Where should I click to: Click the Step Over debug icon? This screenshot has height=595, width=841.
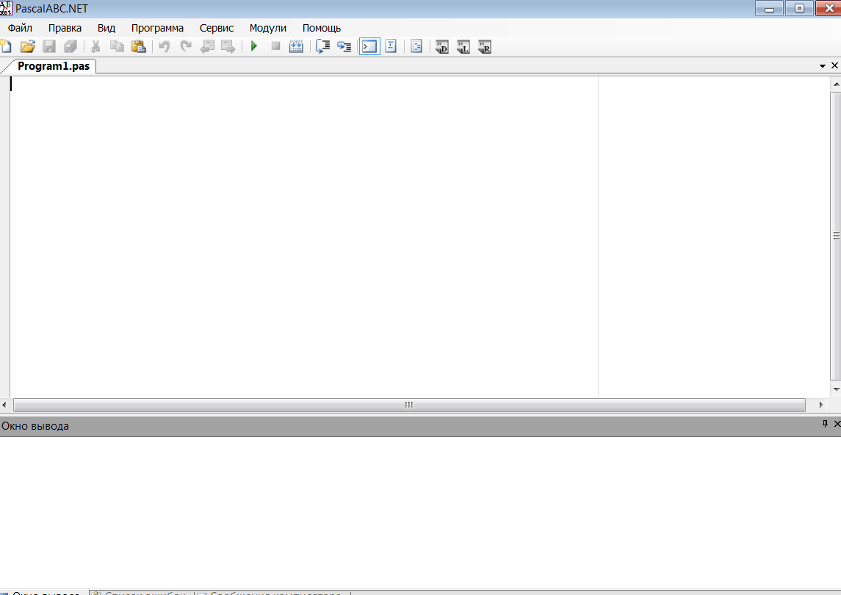coord(322,47)
